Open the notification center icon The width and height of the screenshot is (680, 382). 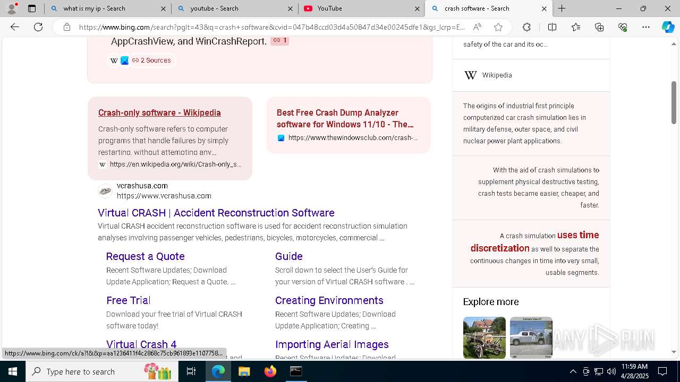click(x=662, y=371)
